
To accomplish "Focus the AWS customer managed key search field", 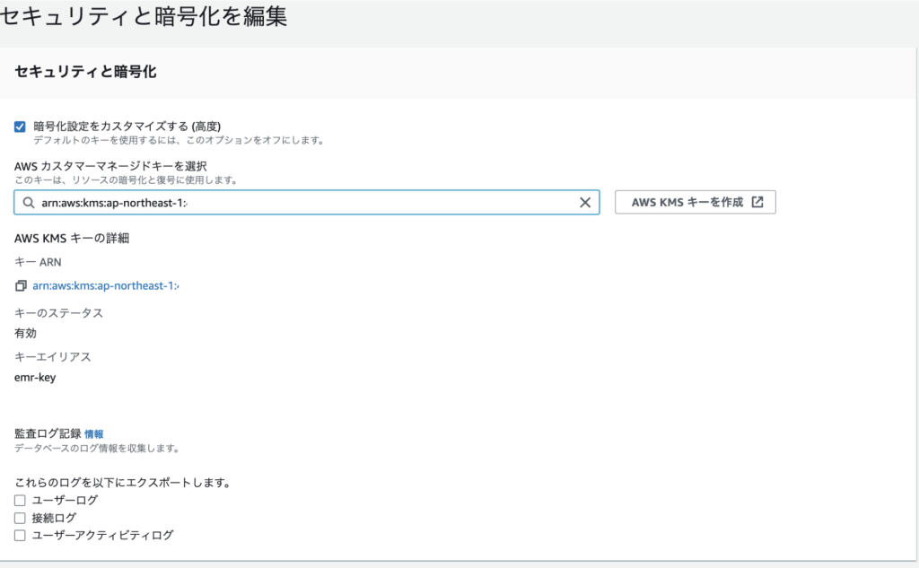I will pos(307,202).
